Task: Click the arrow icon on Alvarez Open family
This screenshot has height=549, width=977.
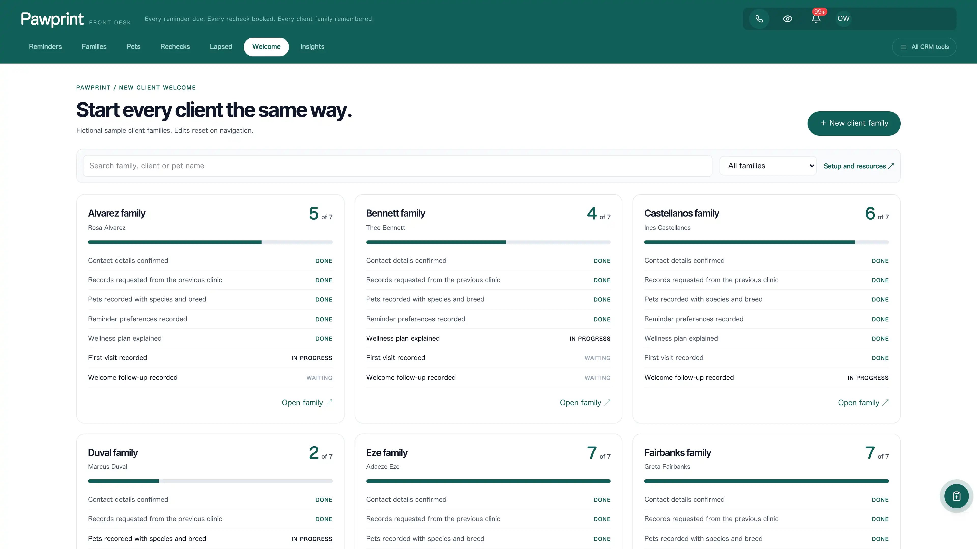Action: click(329, 402)
